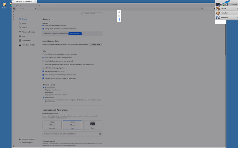Expand the Tracker entry arrow in the Deskbar
This screenshot has height=148, width=238.
pyautogui.click(x=237, y=8)
